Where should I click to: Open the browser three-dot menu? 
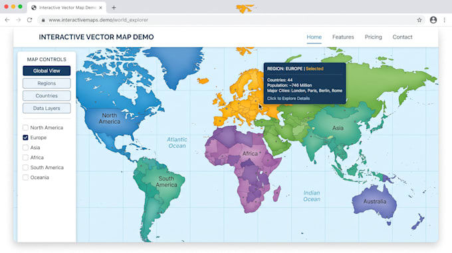click(445, 20)
